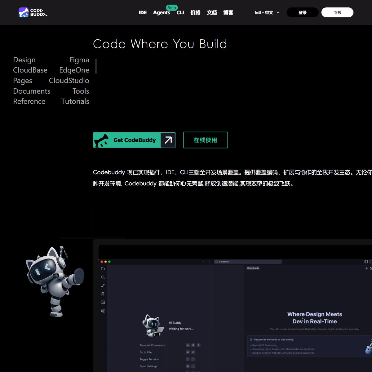372x372 pixels.
Task: Click the green maximize dot of IDE window
Action: coord(109,262)
